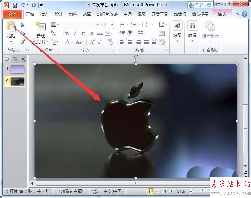
Task: Justify paragraph text
Action: (146, 42)
